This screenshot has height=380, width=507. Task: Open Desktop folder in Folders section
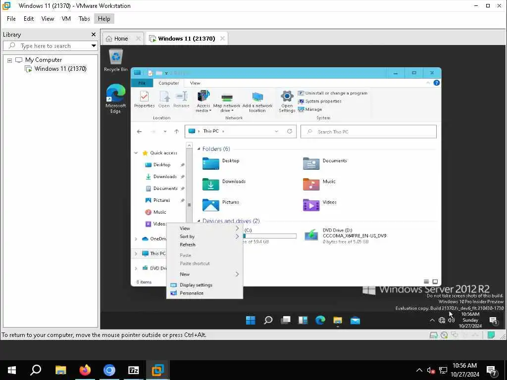click(221, 163)
